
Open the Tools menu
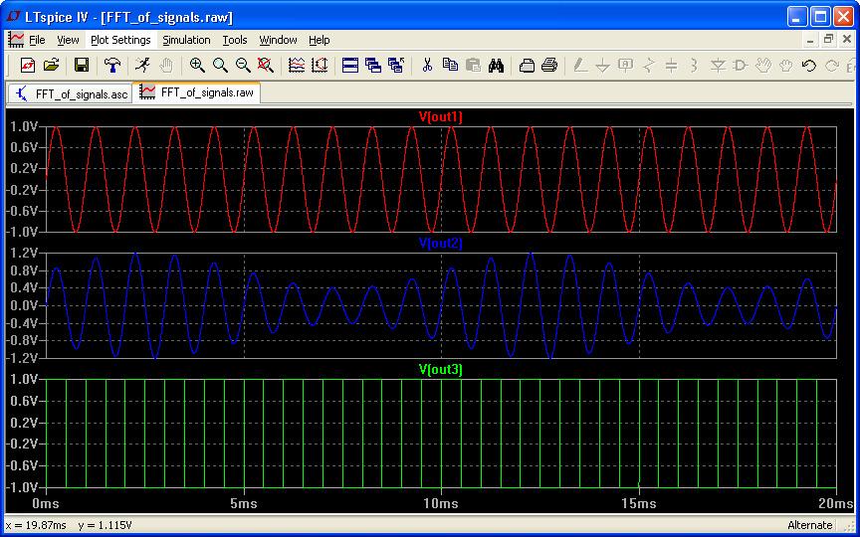tap(235, 40)
